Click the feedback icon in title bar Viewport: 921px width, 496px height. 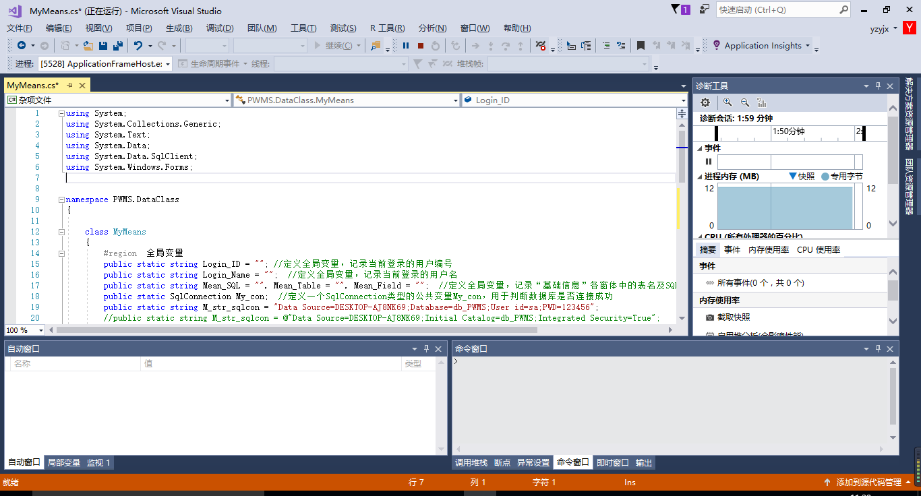tap(704, 9)
